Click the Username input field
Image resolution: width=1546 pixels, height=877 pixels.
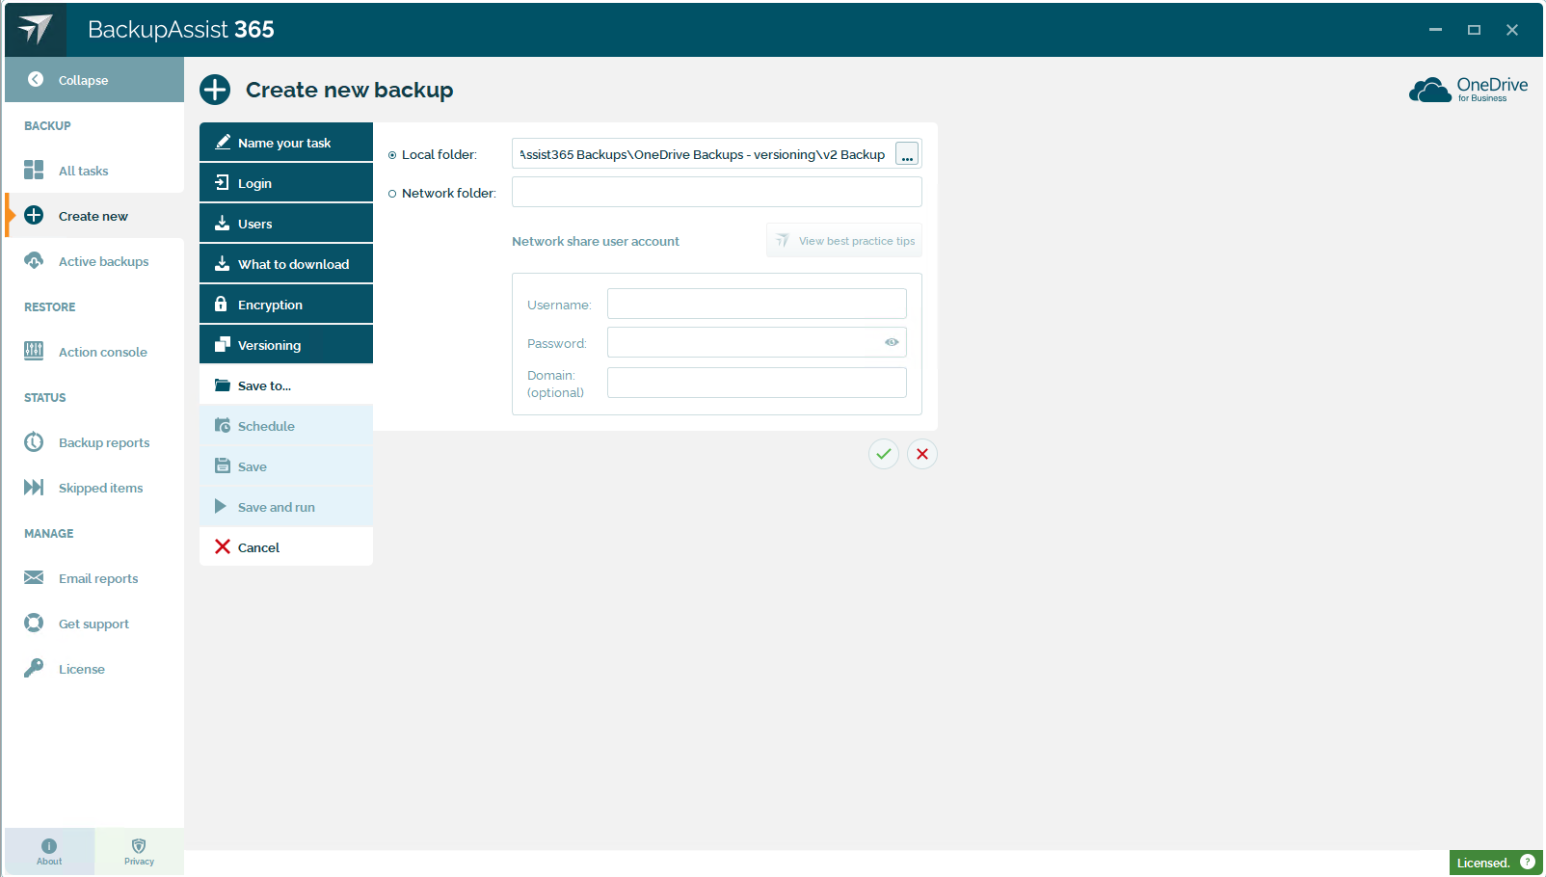(x=757, y=304)
